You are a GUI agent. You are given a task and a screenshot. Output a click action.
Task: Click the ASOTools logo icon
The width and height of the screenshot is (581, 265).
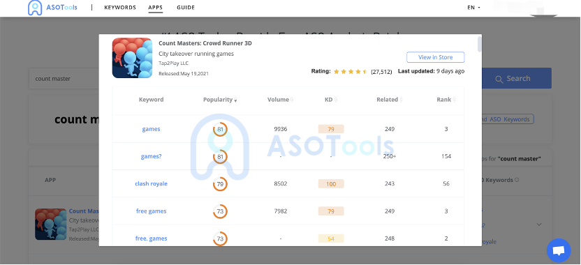pos(35,8)
